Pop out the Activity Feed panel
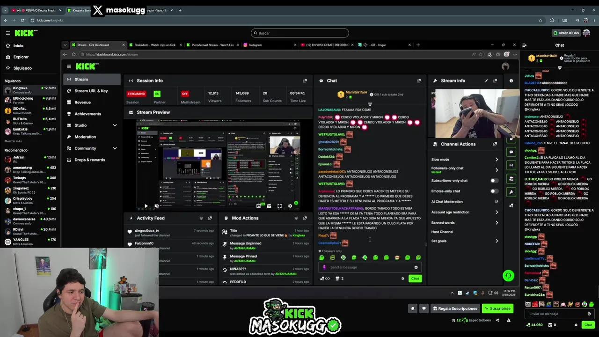 (210, 218)
